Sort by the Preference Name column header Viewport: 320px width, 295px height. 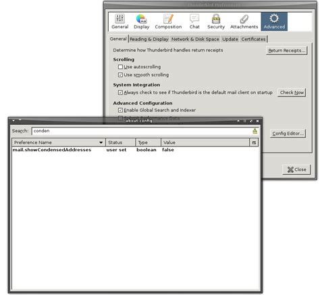(x=59, y=142)
